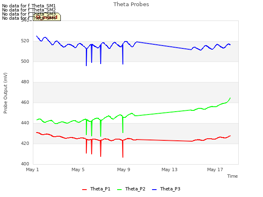Image resolution: width=263 pixels, height=197 pixels.
Task: Toggle the Theta_P1 legend entry
Action: tap(96, 189)
